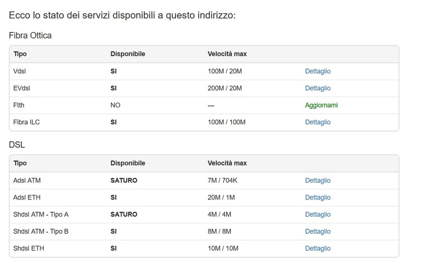Image resolution: width=430 pixels, height=265 pixels.
Task: Click the Velocità max header in DSL table
Action: (x=227, y=163)
